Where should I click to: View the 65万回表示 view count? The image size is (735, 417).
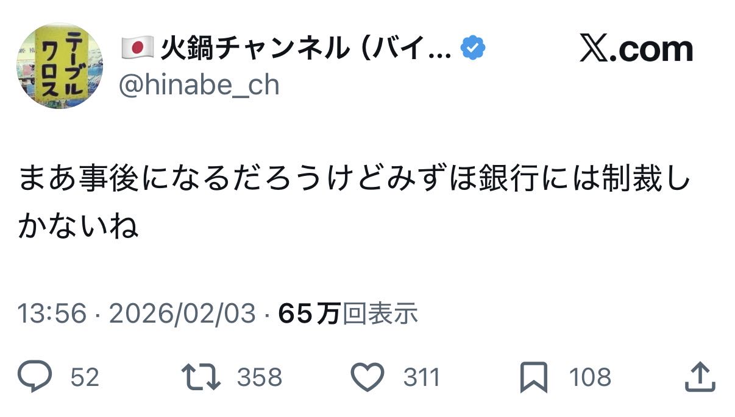[x=347, y=314]
